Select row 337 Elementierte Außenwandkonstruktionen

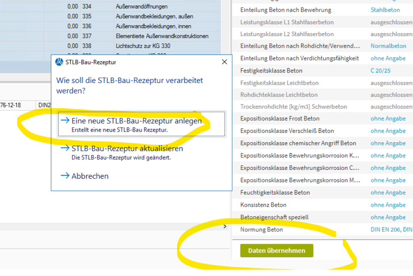[x=162, y=36]
